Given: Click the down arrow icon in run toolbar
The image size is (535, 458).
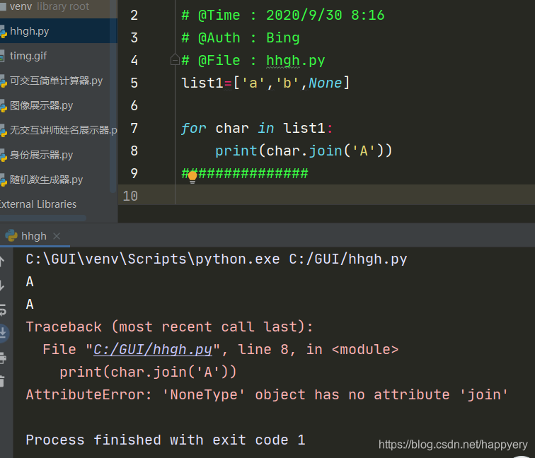Looking at the screenshot, I should point(2,286).
